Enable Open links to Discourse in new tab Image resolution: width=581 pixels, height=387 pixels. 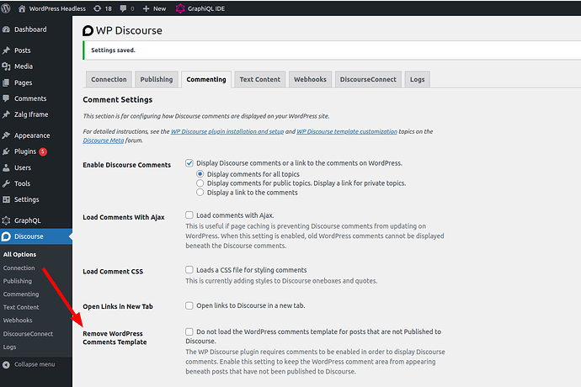pos(189,305)
